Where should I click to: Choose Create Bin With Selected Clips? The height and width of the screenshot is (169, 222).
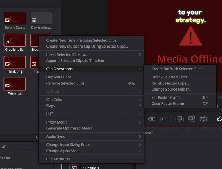pos(180,69)
